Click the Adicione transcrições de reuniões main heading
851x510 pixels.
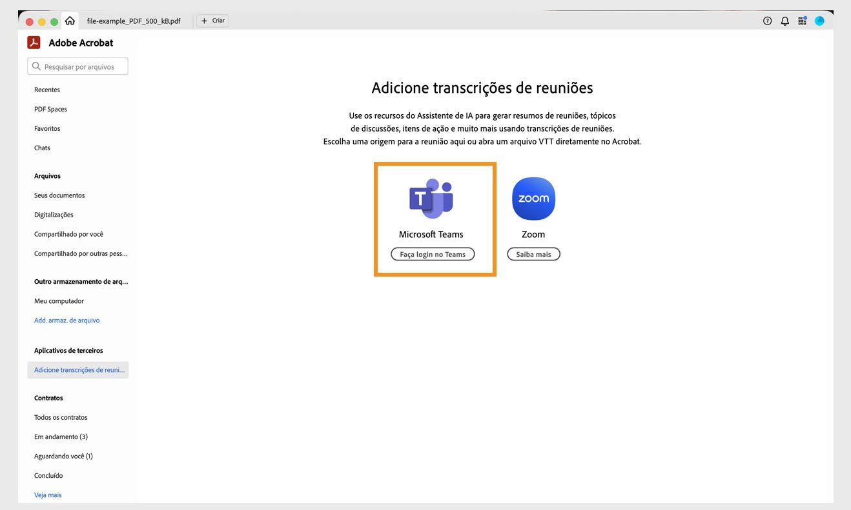click(482, 88)
